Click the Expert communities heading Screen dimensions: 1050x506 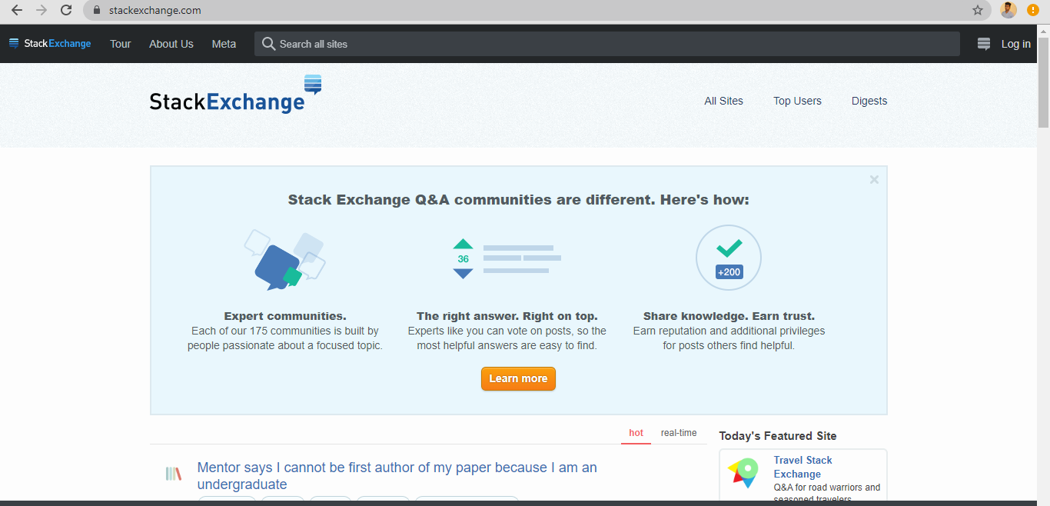(x=285, y=316)
